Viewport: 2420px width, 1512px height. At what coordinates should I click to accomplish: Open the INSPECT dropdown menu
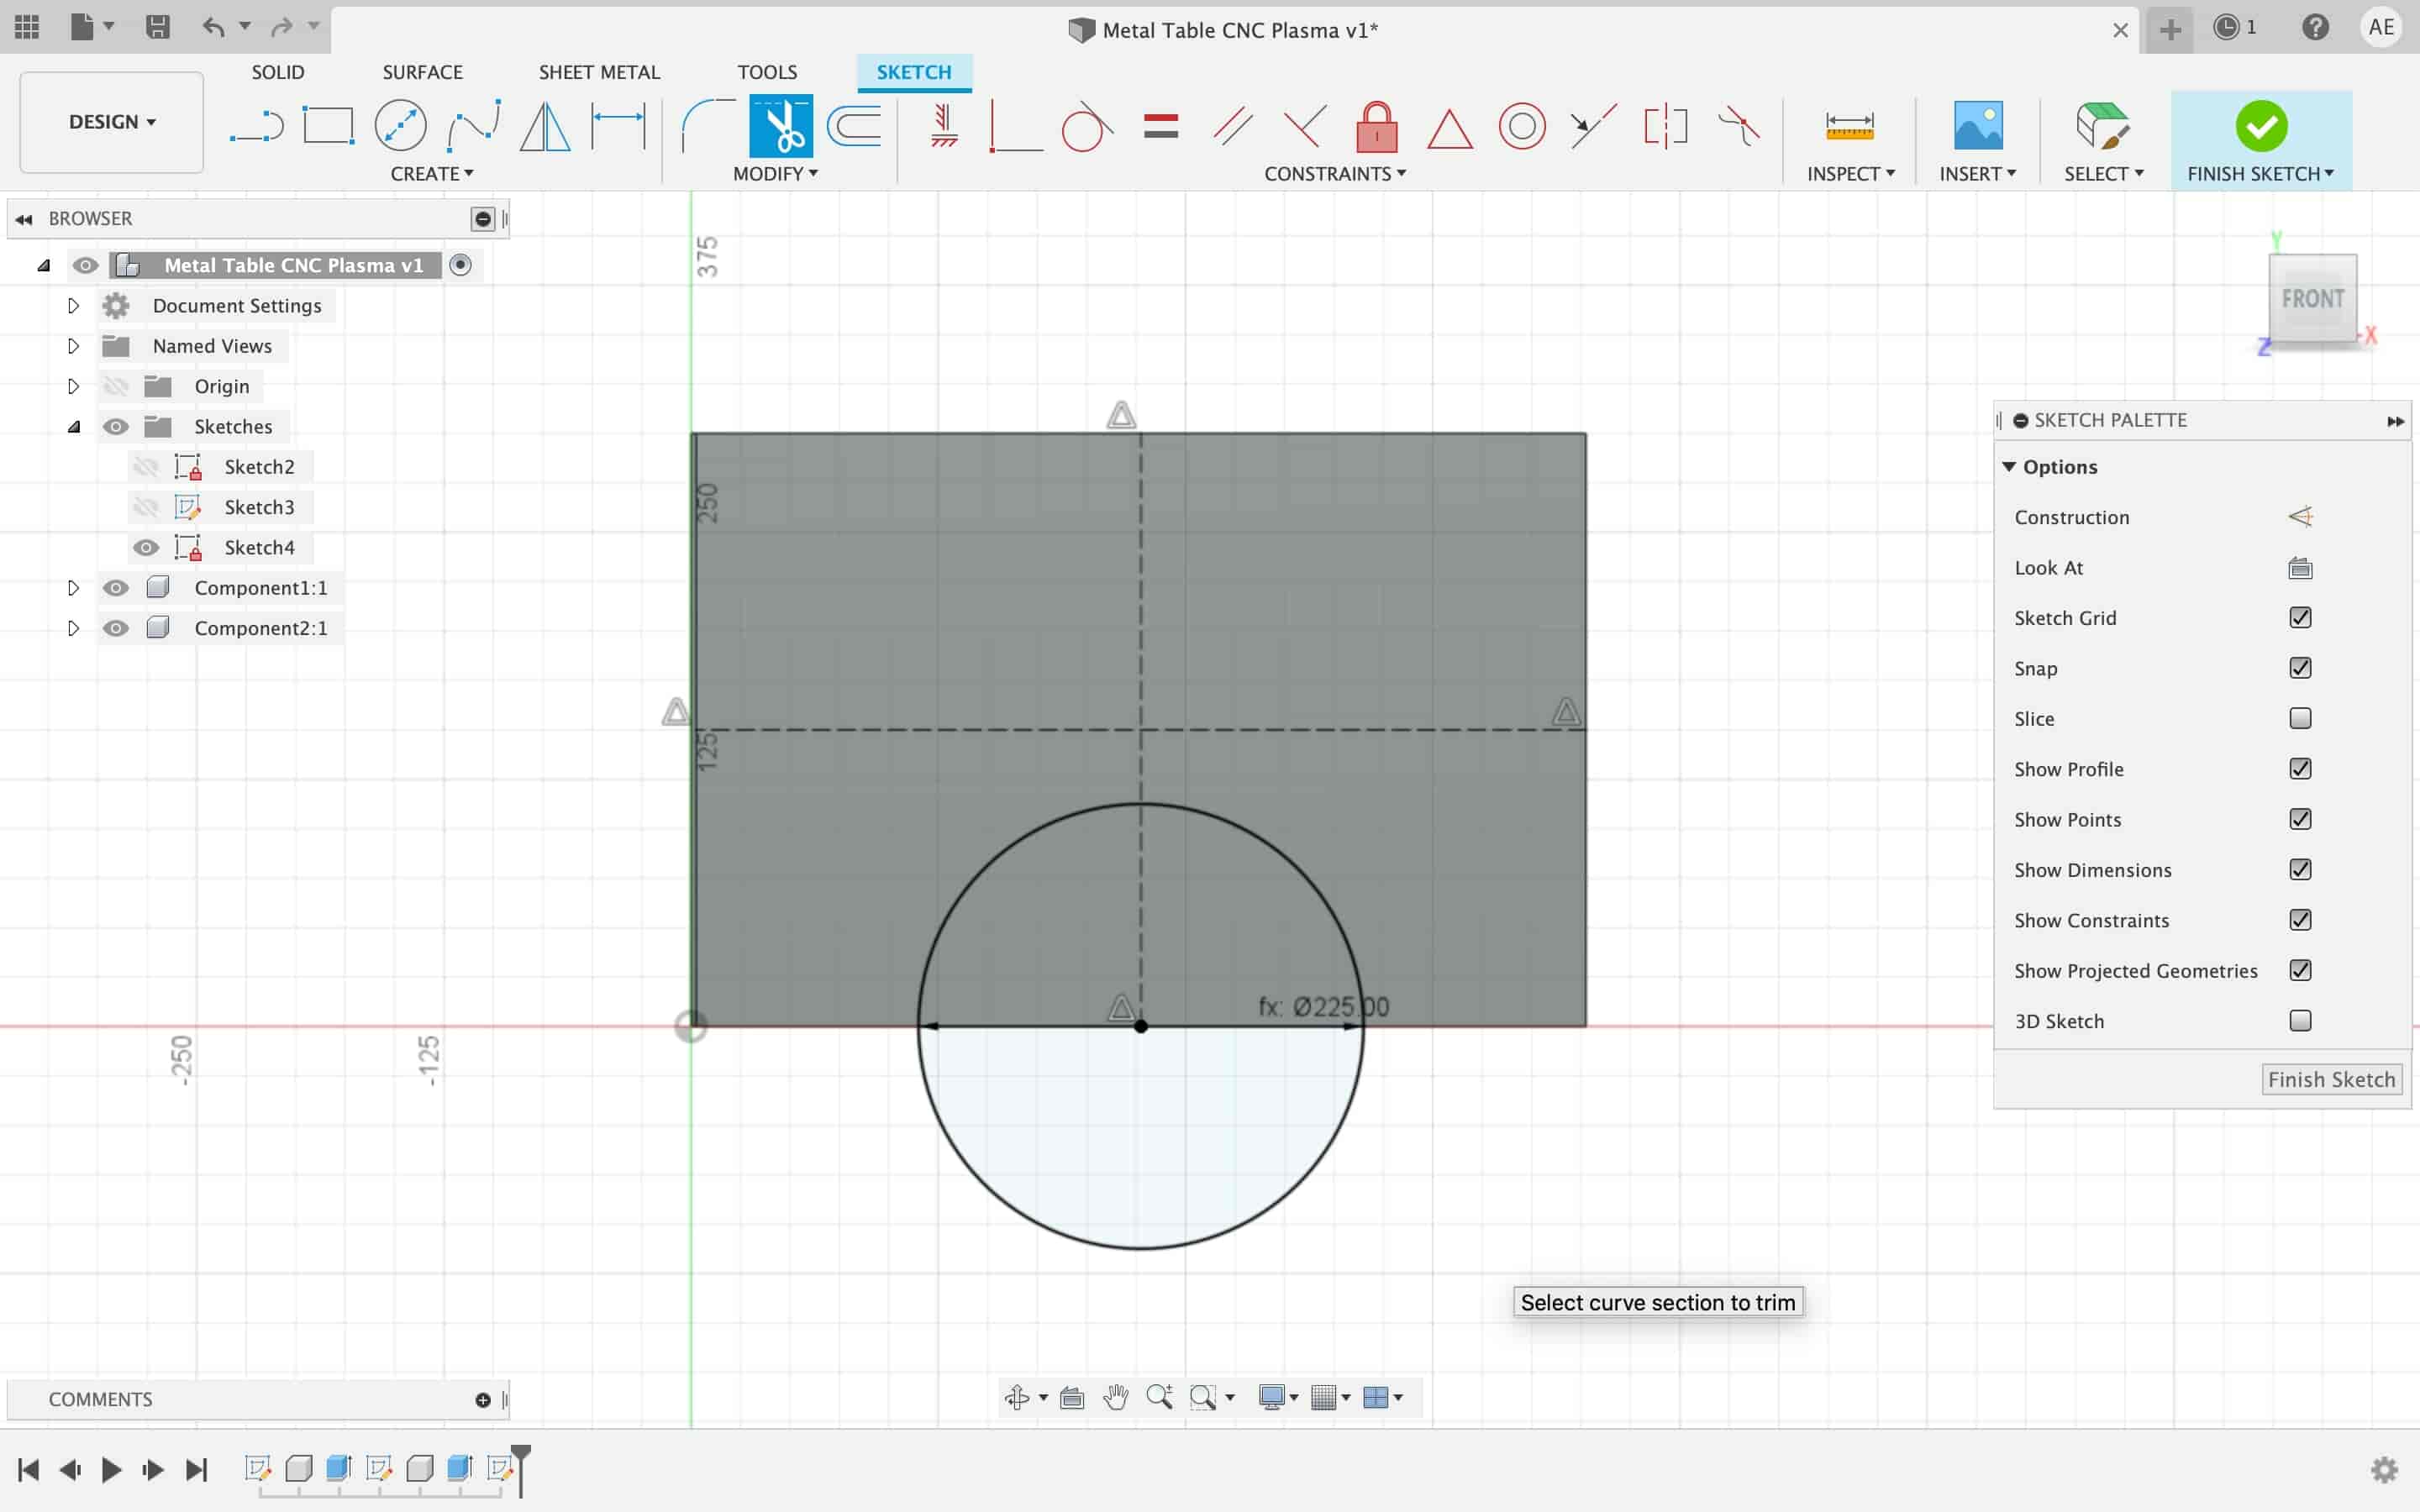point(1851,174)
